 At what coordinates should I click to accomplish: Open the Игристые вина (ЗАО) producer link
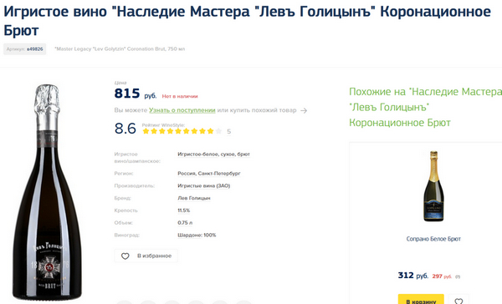pos(203,185)
